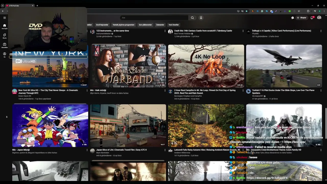
Task: Open 'Latourell Falls Rainy Autumn Hike' title
Action: [207, 150]
